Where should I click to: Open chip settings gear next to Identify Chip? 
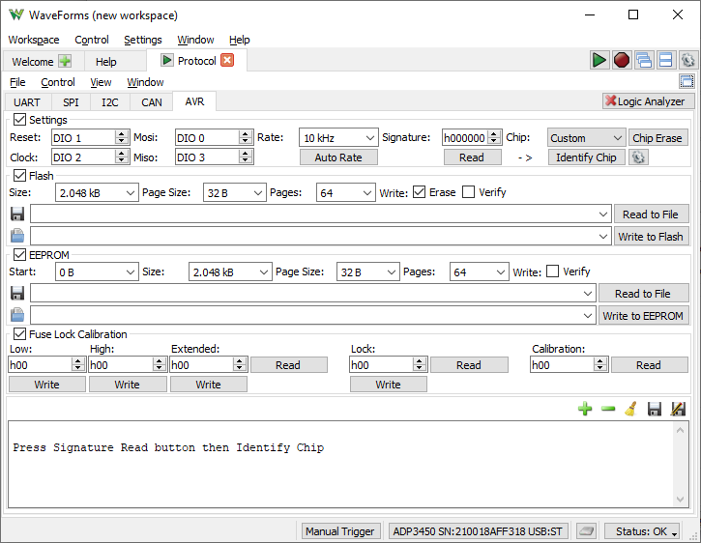click(638, 157)
